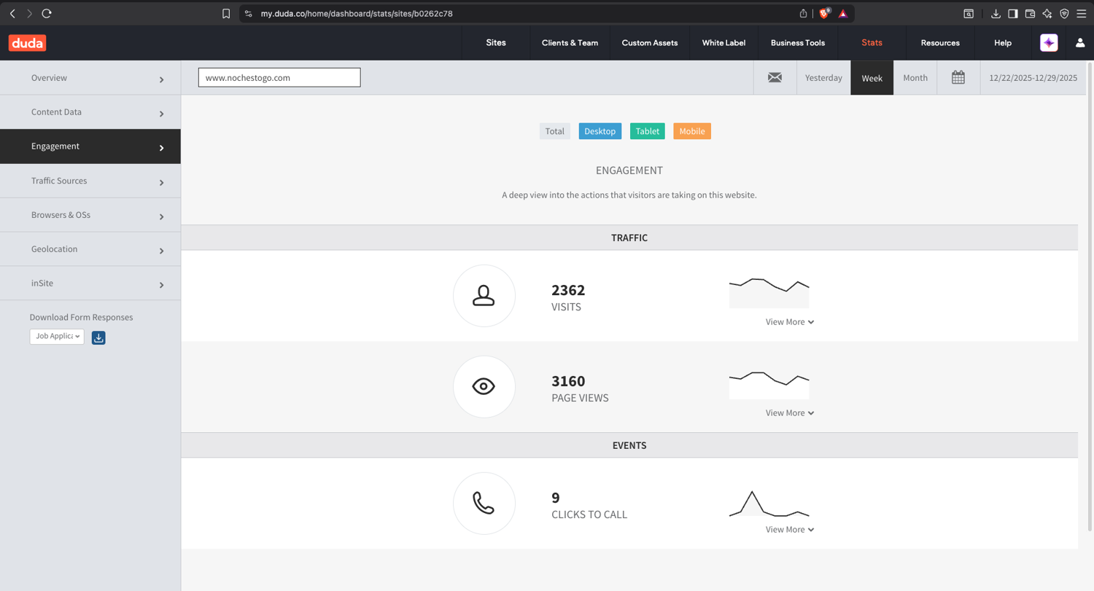Toggle the Desktop device filter

tap(600, 131)
